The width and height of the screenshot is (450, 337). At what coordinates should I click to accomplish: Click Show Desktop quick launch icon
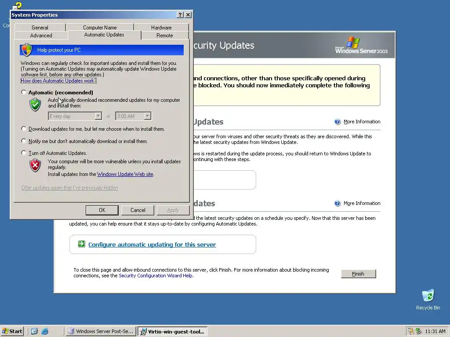pyautogui.click(x=34, y=331)
